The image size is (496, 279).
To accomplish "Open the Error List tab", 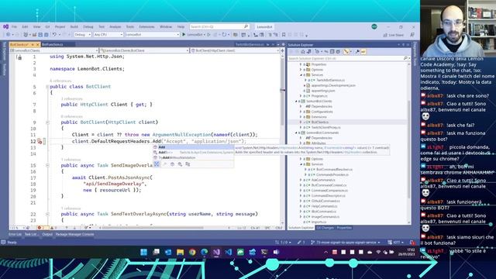I will tap(15, 234).
